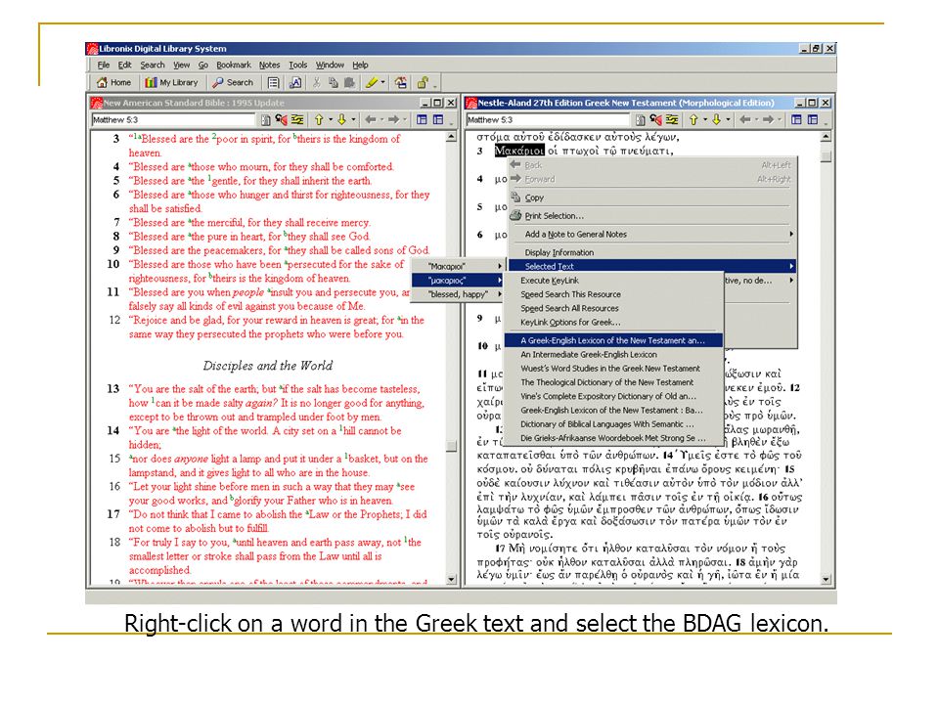Viewport: 939px width, 704px height.
Task: Open the Notes menu
Action: (x=270, y=65)
